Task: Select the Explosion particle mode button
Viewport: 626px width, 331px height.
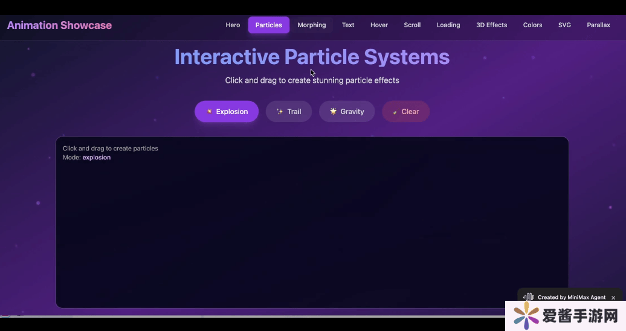Action: pyautogui.click(x=227, y=112)
